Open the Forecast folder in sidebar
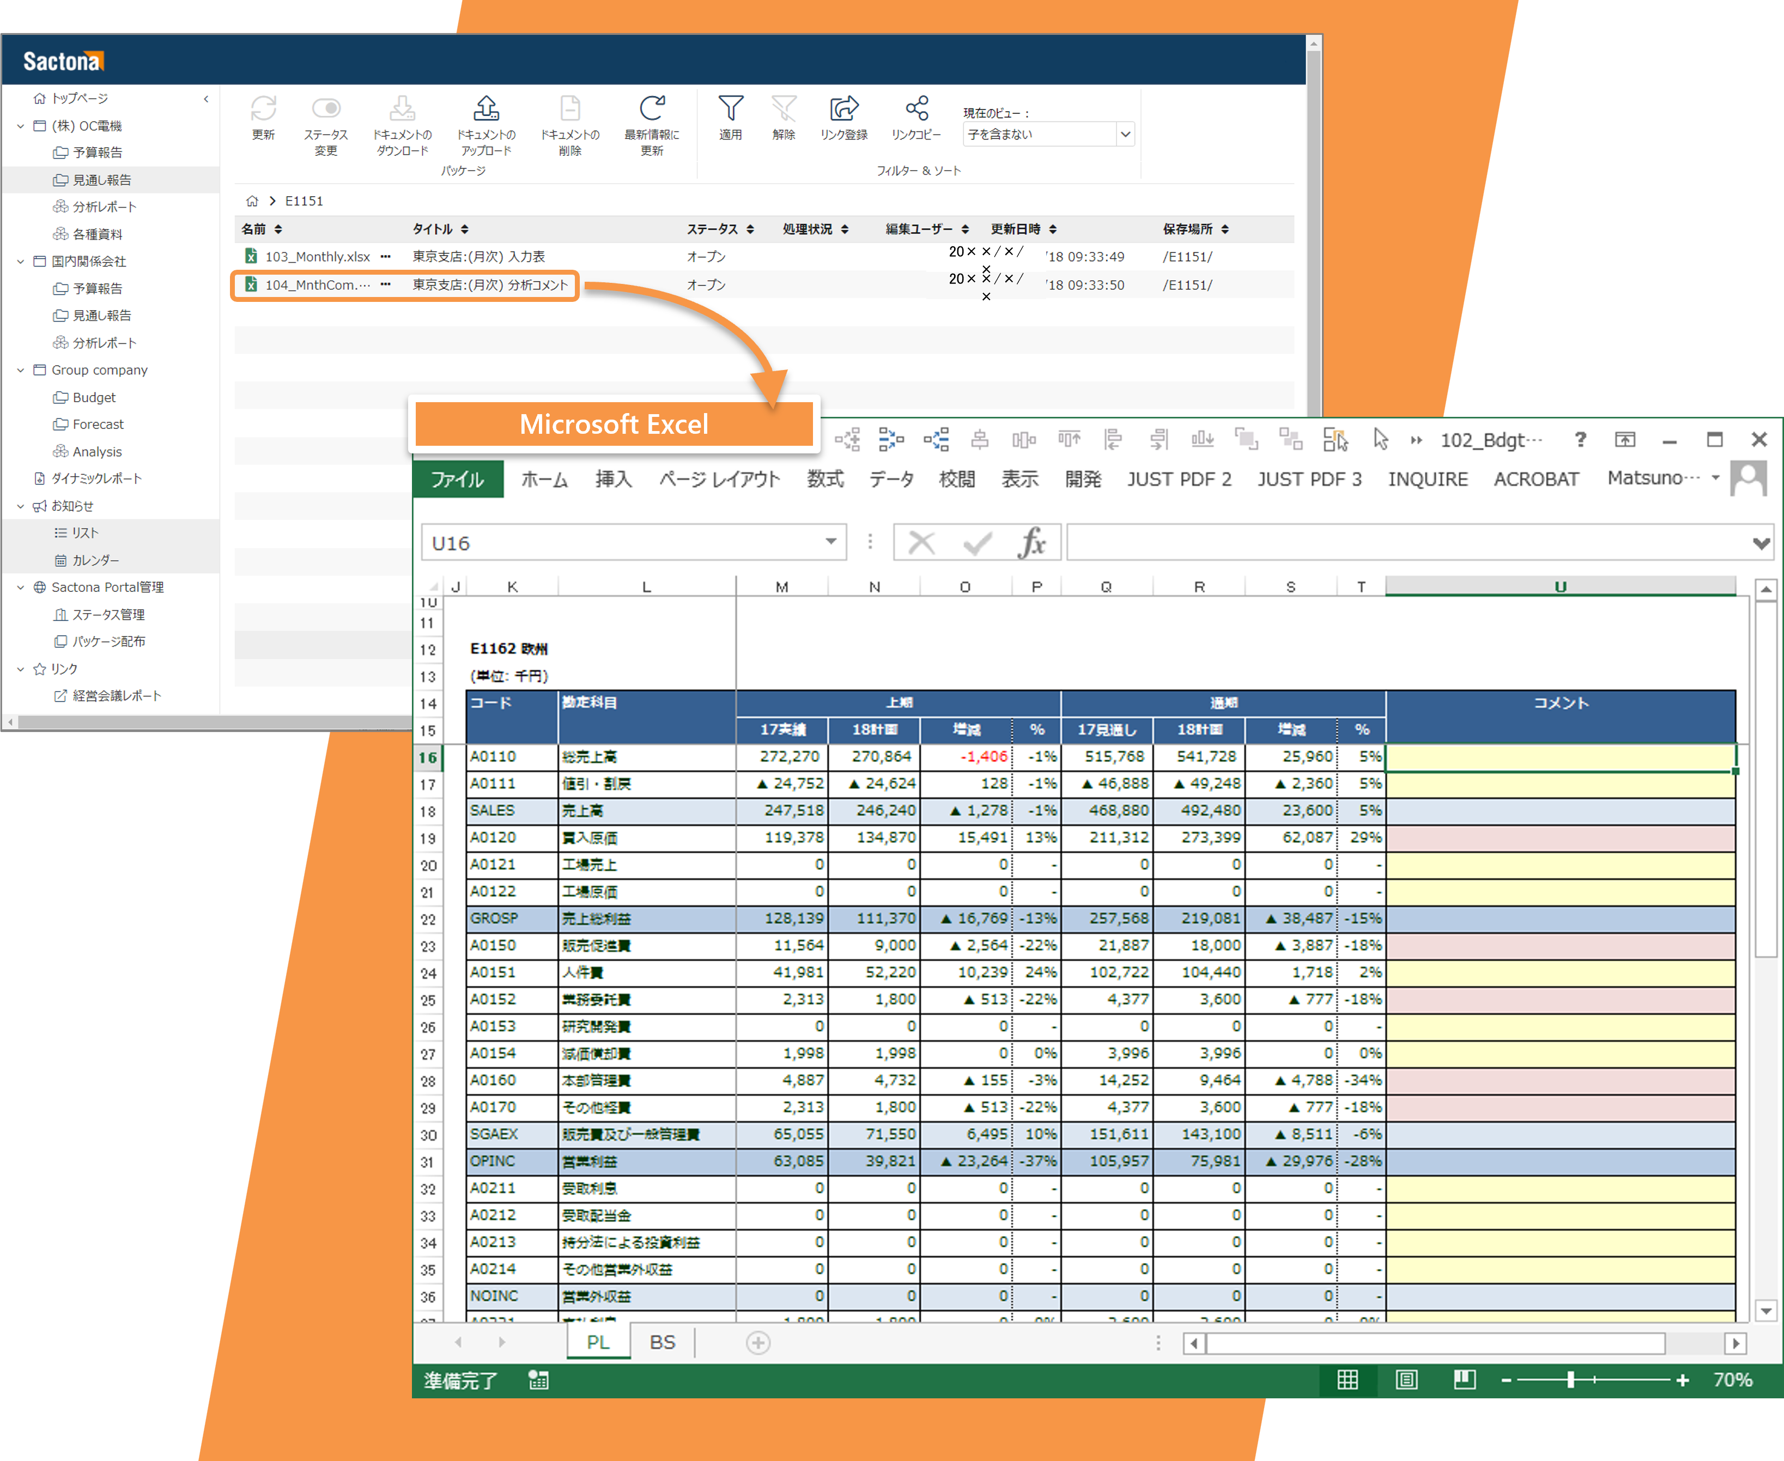This screenshot has height=1461, width=1784. pos(98,424)
